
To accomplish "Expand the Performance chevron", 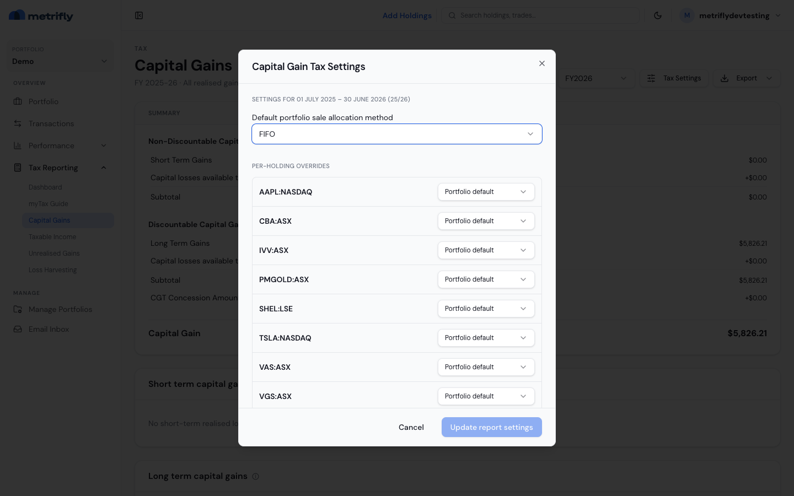I will coord(104,145).
